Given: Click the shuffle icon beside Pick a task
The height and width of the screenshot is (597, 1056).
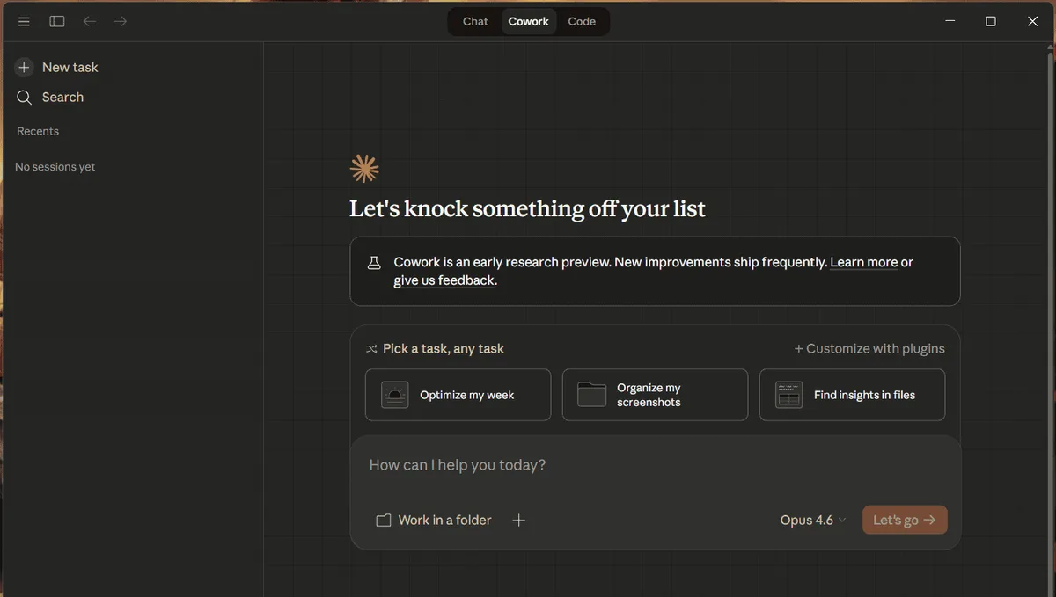Looking at the screenshot, I should 371,349.
